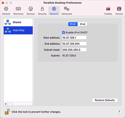Click the Subnet mask field
Viewport: 125px width, 118px height.
74,50
